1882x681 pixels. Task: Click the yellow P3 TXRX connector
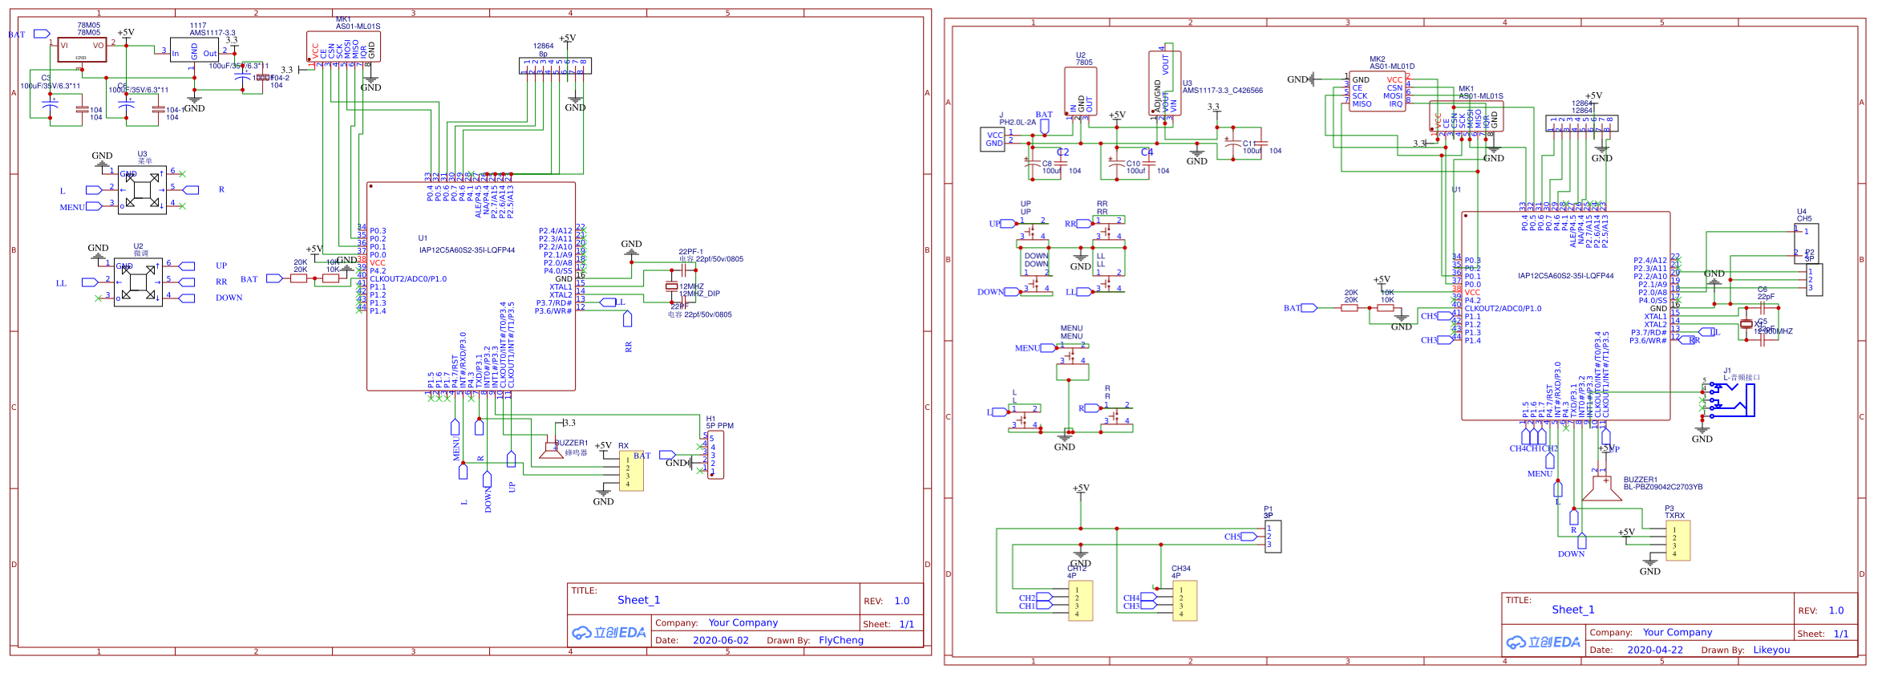pyautogui.click(x=1678, y=541)
